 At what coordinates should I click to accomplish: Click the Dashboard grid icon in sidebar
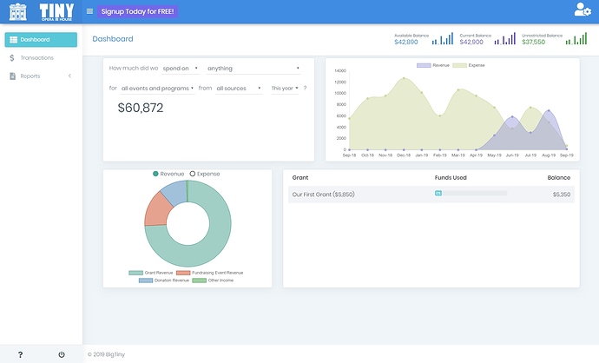13,40
